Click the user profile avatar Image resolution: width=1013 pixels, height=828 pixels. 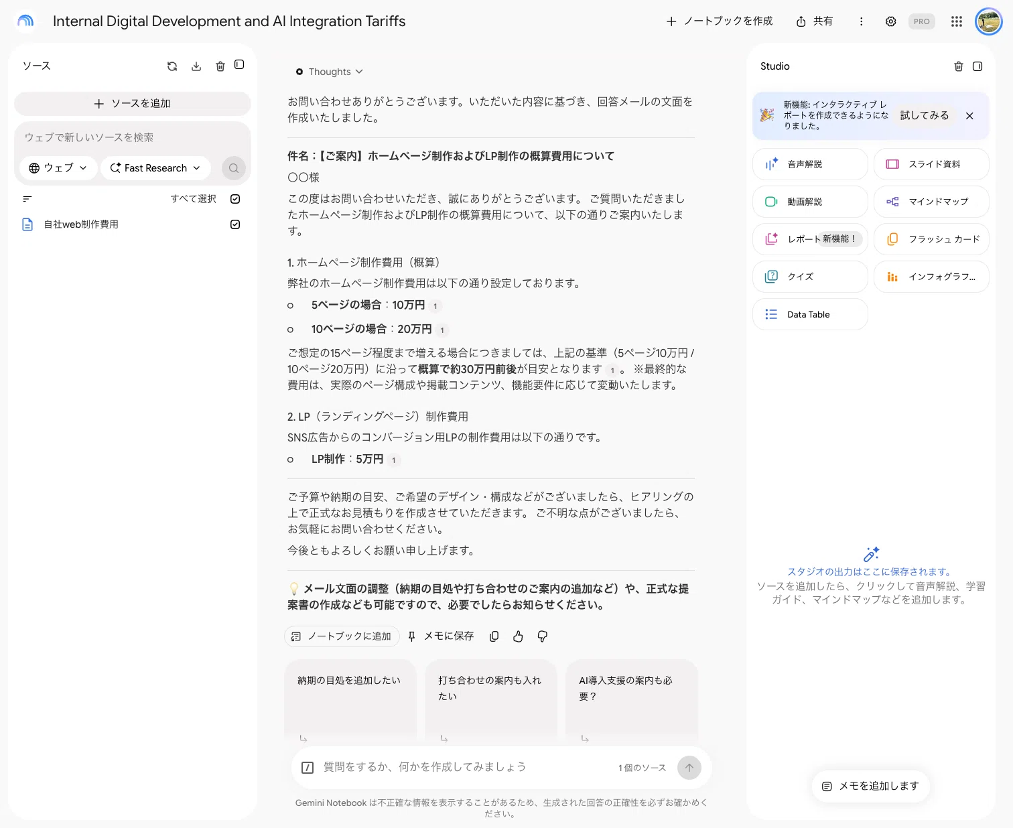(x=988, y=21)
